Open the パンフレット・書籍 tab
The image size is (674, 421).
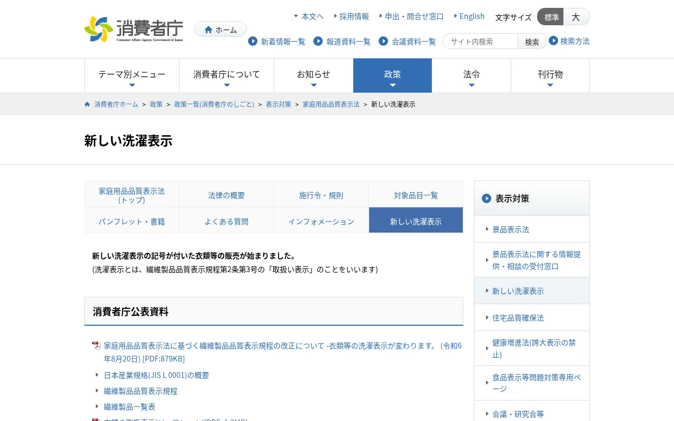[x=132, y=220]
